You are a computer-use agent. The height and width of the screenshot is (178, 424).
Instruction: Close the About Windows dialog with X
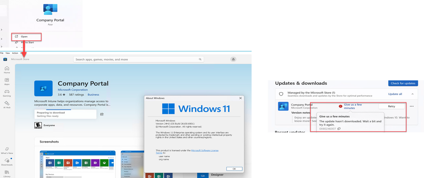click(240, 98)
